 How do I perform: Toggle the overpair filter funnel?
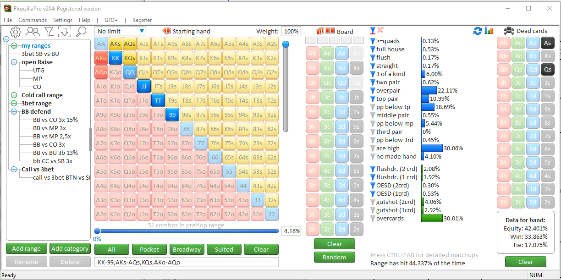(x=373, y=90)
